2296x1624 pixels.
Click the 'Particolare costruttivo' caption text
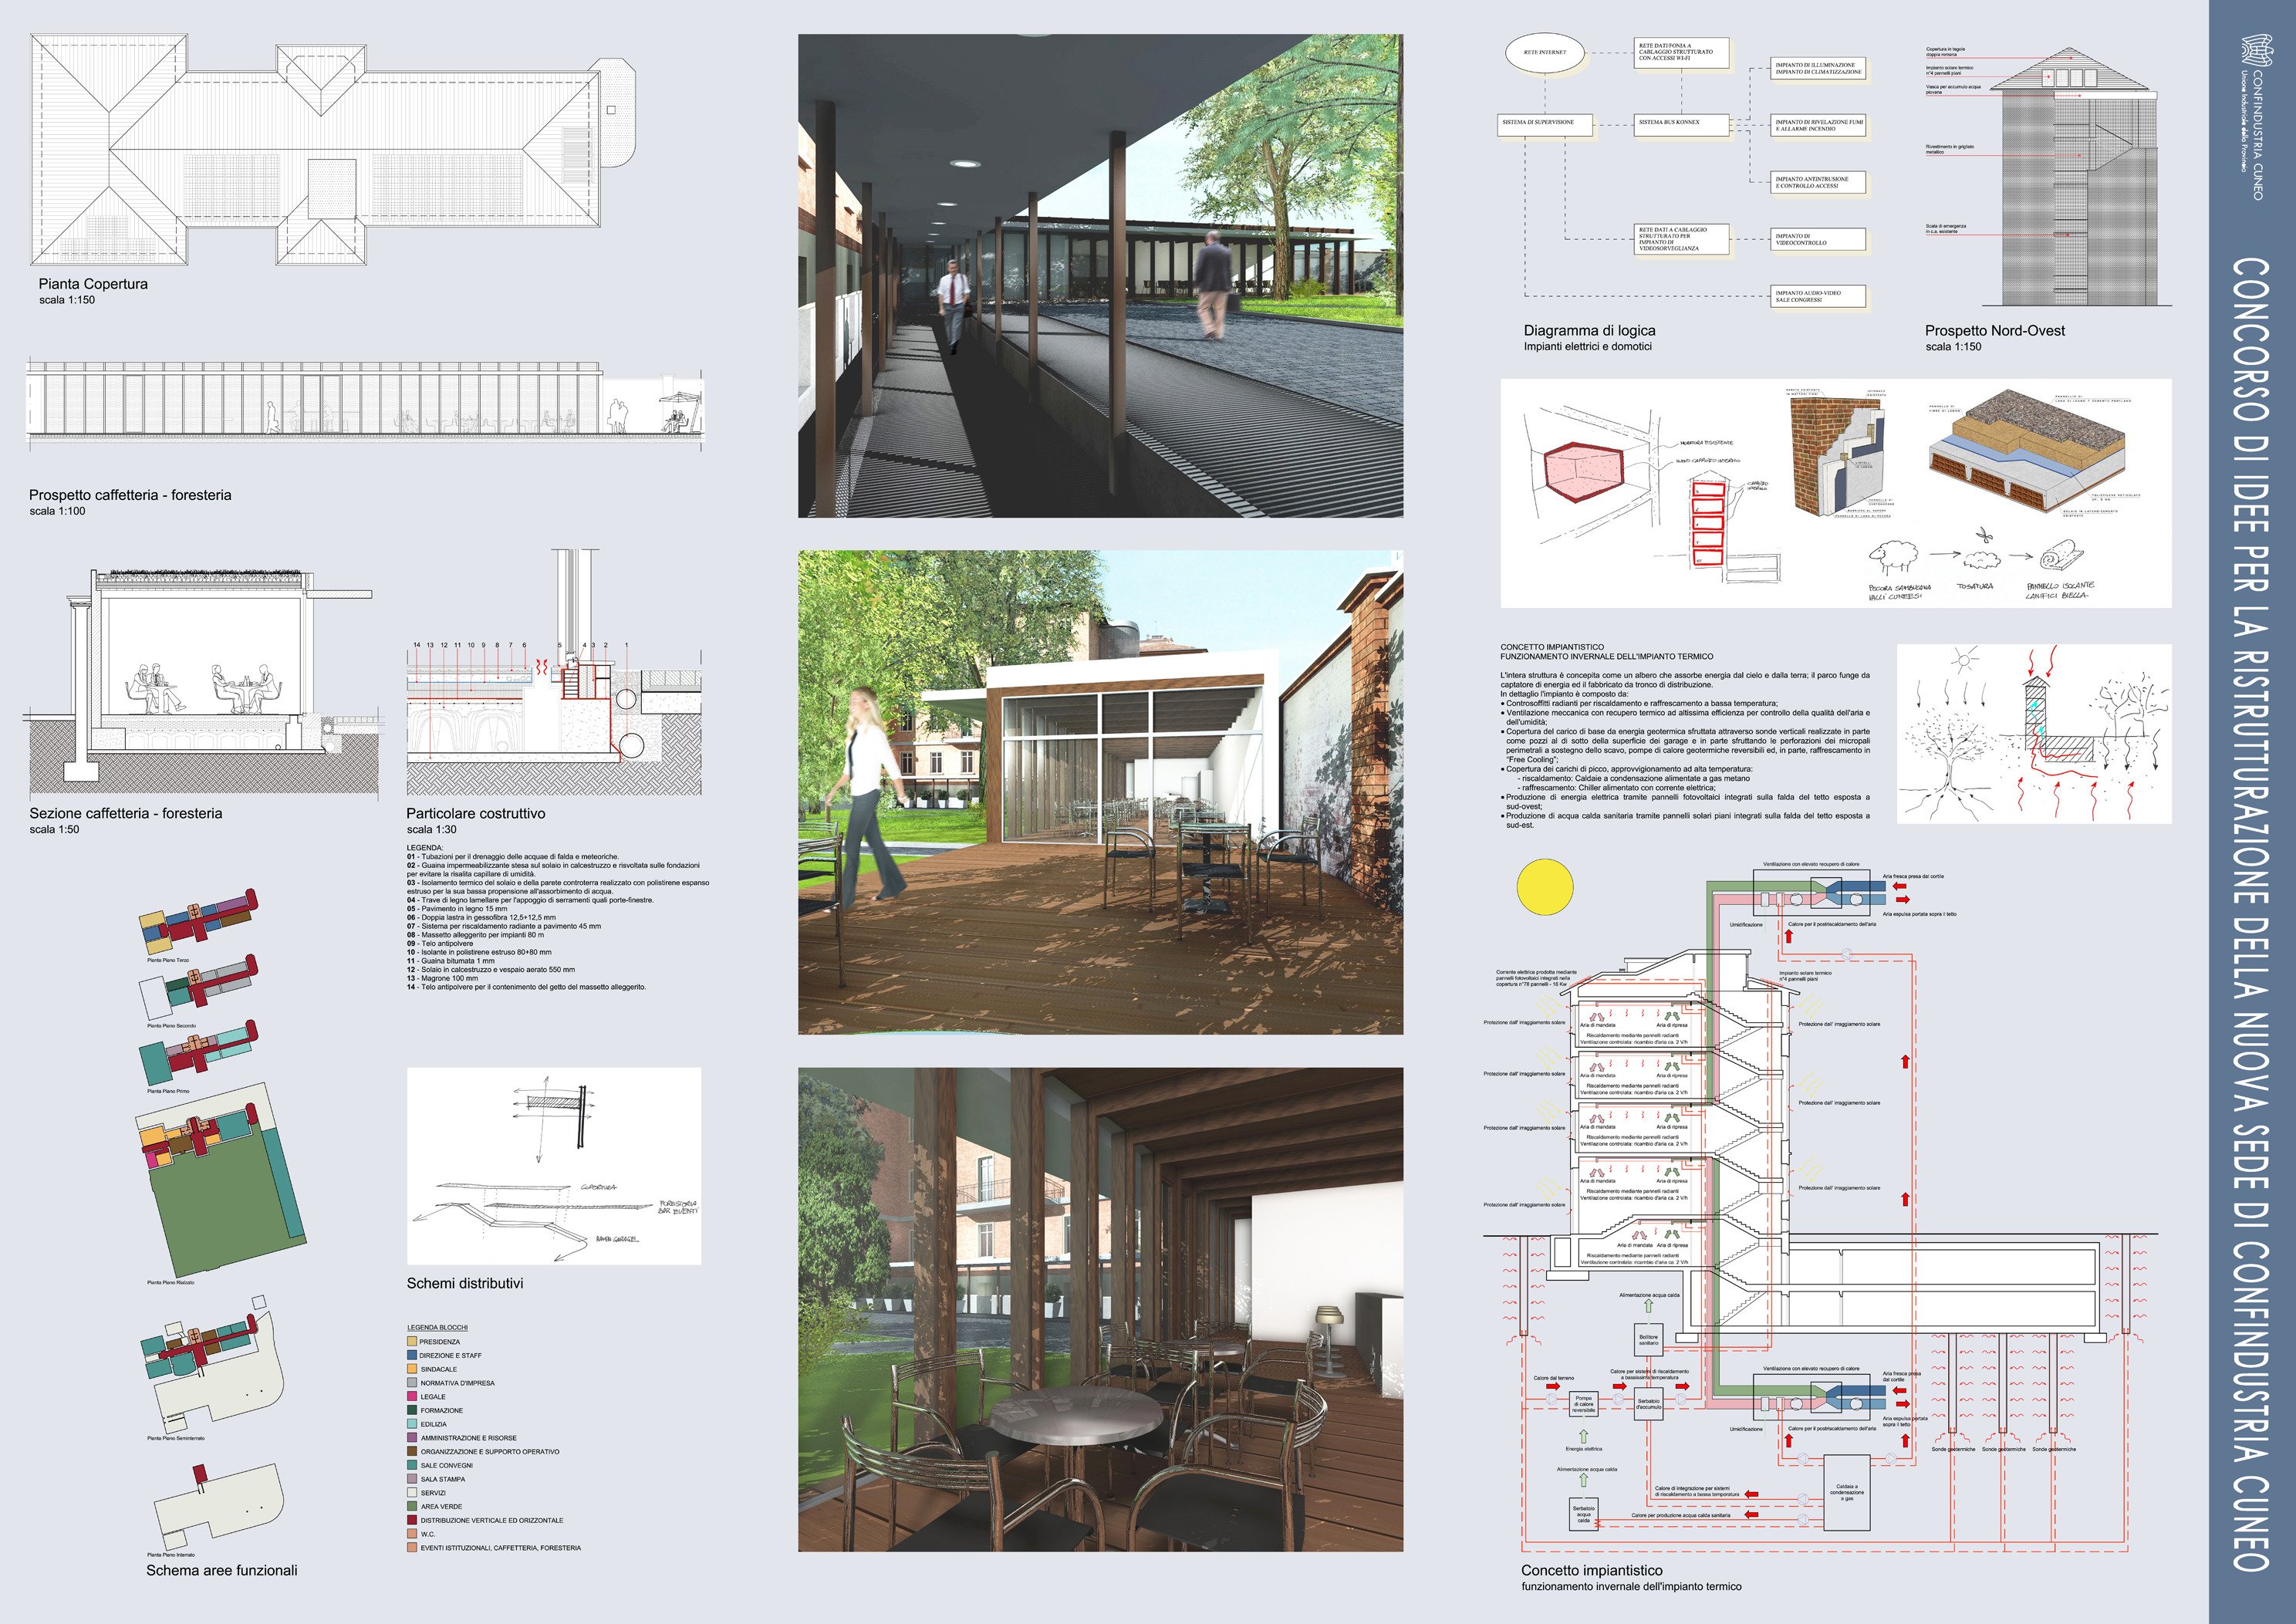point(476,813)
